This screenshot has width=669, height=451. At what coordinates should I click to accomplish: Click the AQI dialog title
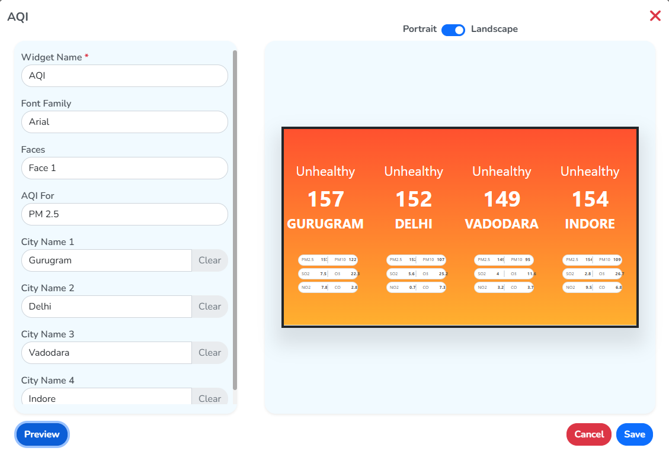pyautogui.click(x=18, y=17)
